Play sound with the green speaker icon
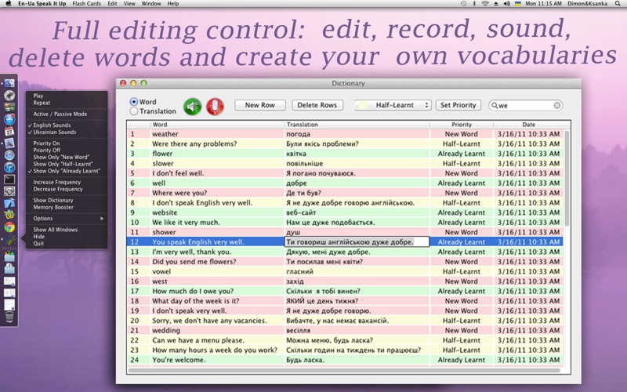The image size is (627, 392). pos(192,107)
